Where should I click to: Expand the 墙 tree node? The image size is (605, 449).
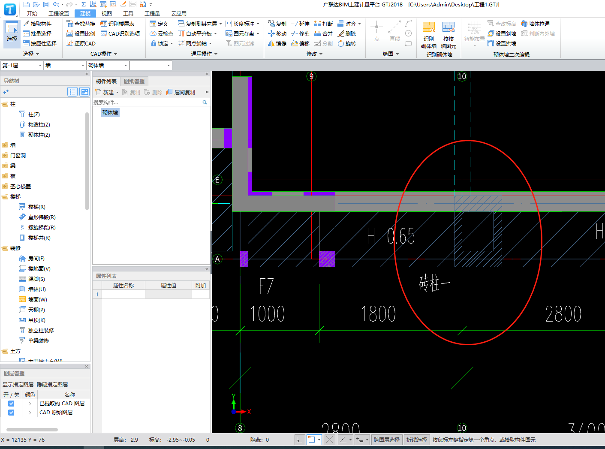[5, 145]
